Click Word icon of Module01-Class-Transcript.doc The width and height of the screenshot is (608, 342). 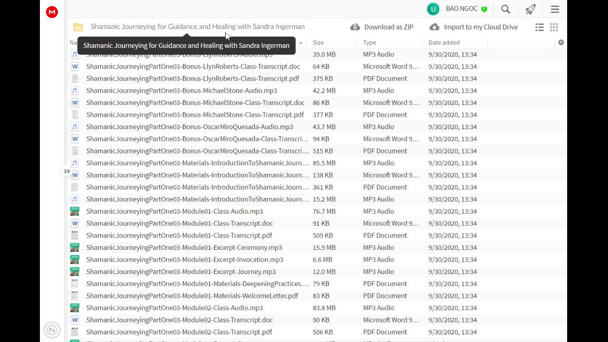(x=75, y=223)
